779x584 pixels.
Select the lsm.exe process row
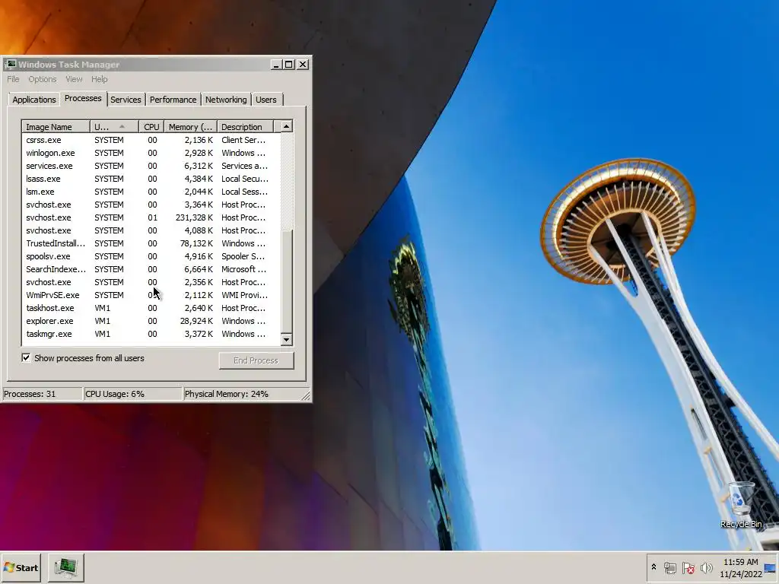click(151, 192)
